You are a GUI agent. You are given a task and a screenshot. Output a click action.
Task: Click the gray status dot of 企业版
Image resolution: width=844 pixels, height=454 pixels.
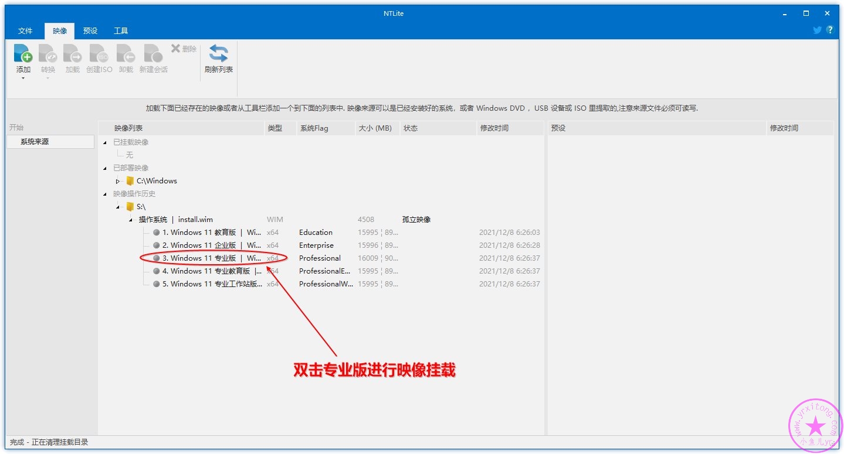pos(157,245)
